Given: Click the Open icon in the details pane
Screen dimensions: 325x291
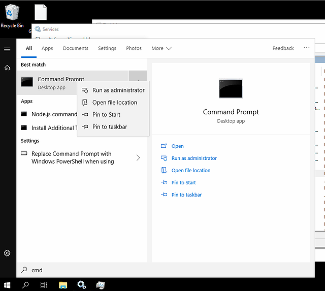Looking at the screenshot, I should pos(164,146).
